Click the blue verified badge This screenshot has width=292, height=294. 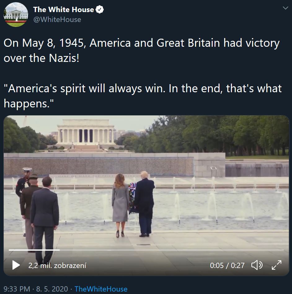click(x=100, y=10)
